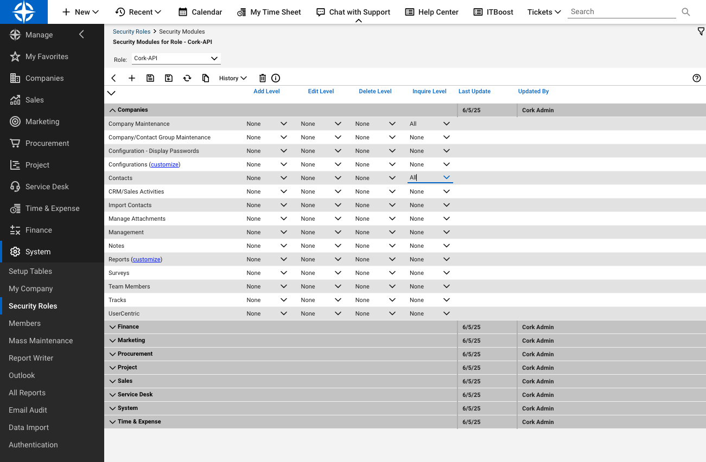This screenshot has width=706, height=462.
Task: Open Report Writer in the sidebar
Action: click(x=31, y=358)
